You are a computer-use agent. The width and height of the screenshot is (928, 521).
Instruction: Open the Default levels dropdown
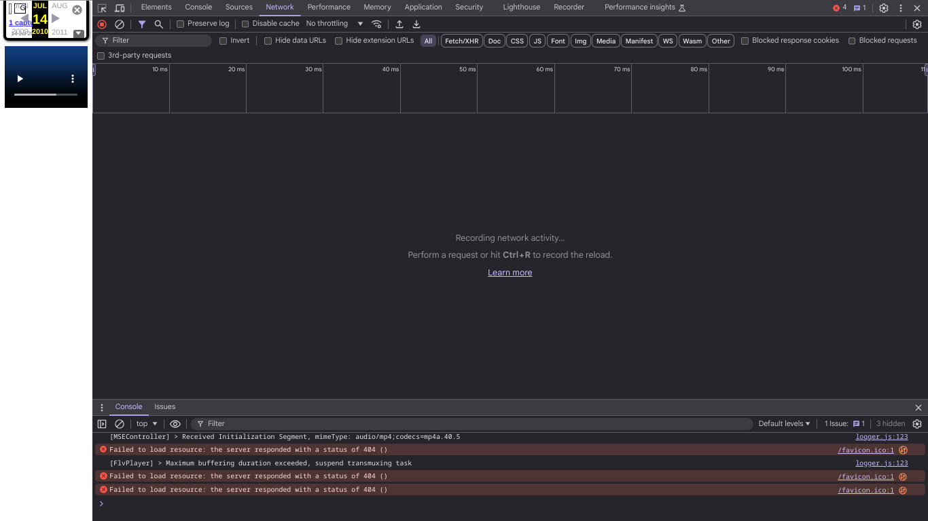[784, 423]
